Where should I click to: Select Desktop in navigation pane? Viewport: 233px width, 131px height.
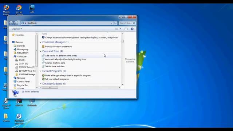click(19, 42)
